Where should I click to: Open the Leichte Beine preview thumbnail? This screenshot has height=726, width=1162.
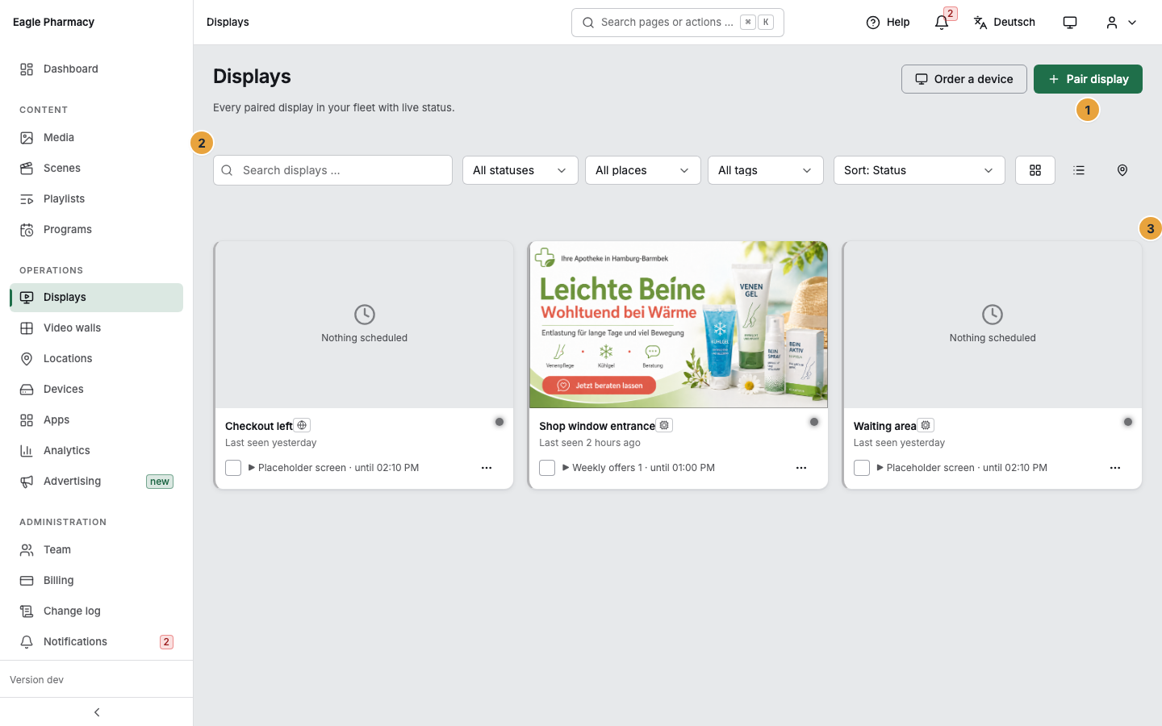pos(679,325)
